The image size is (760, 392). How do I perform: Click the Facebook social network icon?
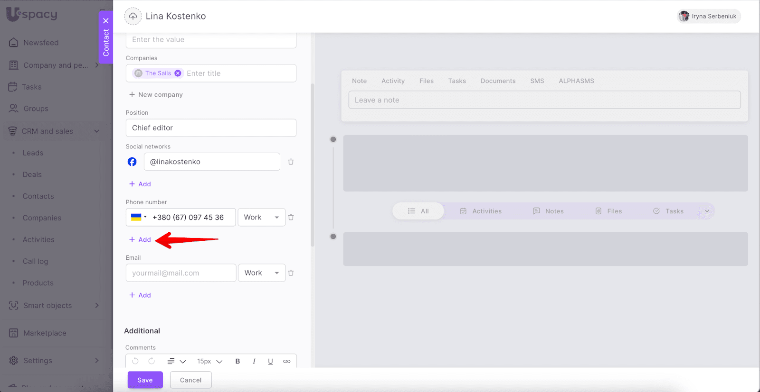click(132, 162)
